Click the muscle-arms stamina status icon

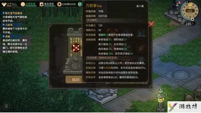4,4
